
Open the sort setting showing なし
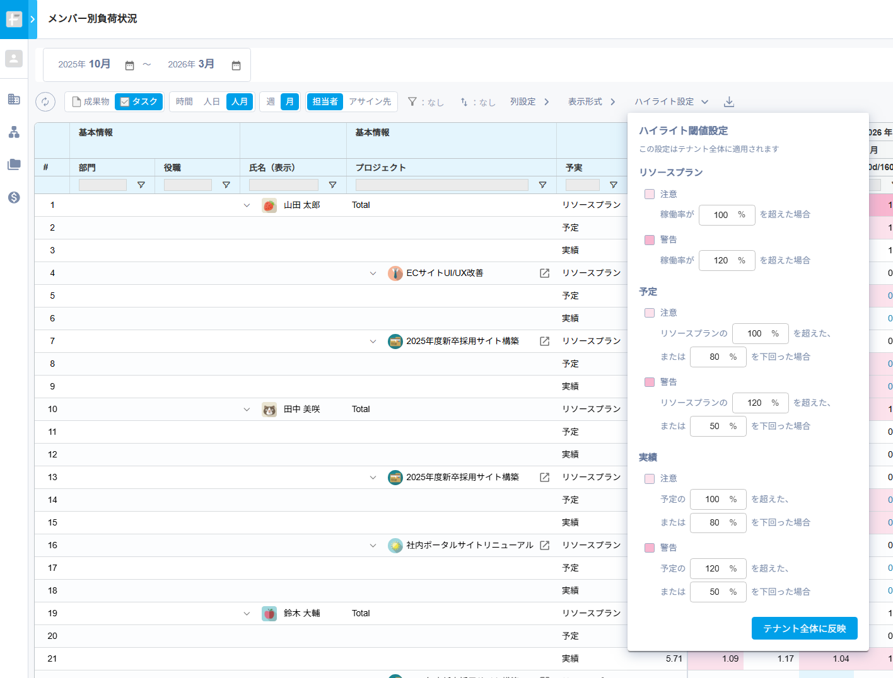click(477, 102)
